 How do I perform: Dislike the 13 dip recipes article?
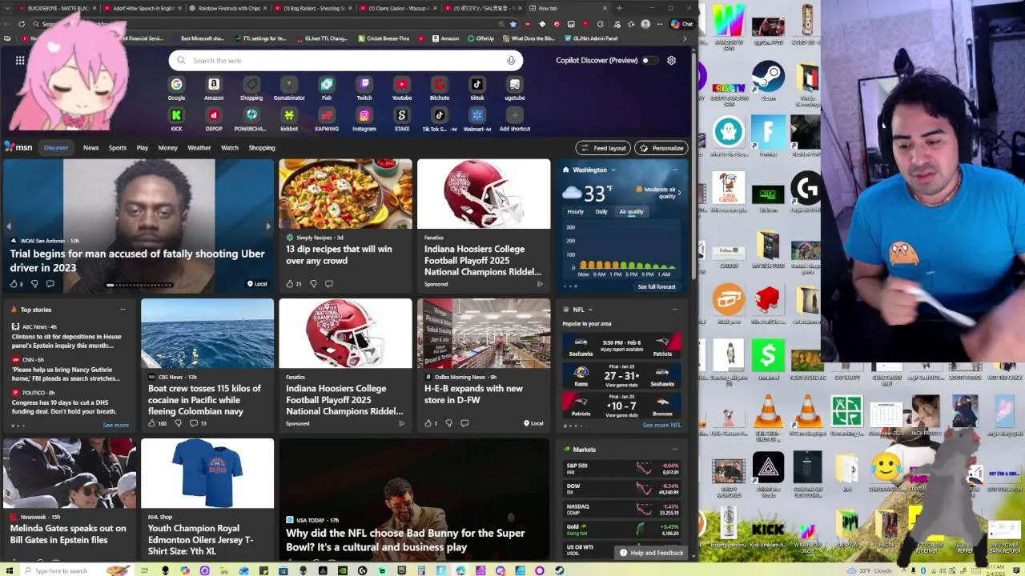pos(313,284)
